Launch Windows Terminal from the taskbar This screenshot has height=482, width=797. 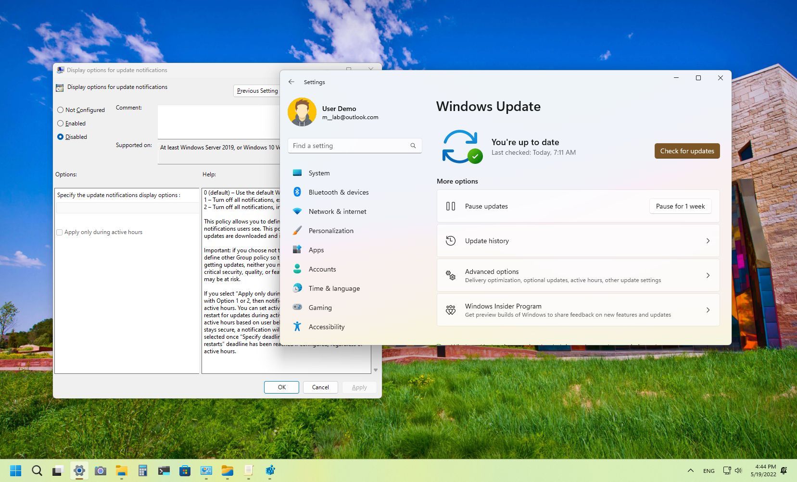click(164, 470)
